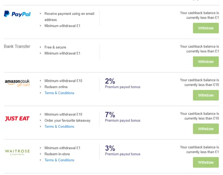Open Waitrose Terms & Conditions
This screenshot has height=175, width=223.
coord(59,160)
